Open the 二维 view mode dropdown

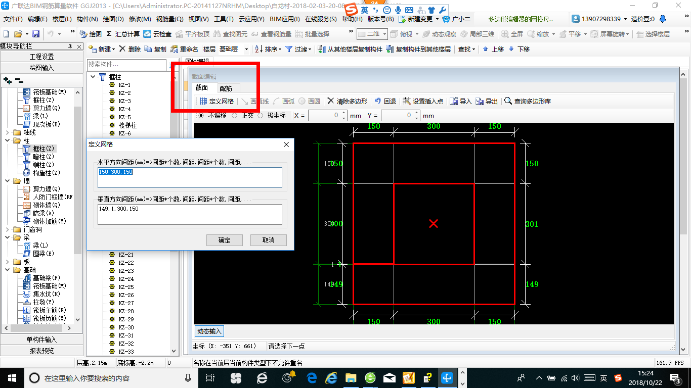coord(384,34)
